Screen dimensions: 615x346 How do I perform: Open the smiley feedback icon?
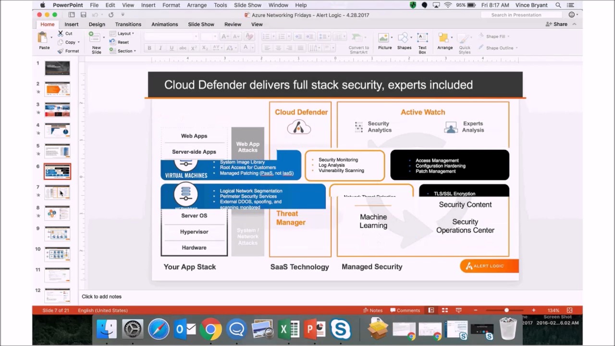[572, 15]
